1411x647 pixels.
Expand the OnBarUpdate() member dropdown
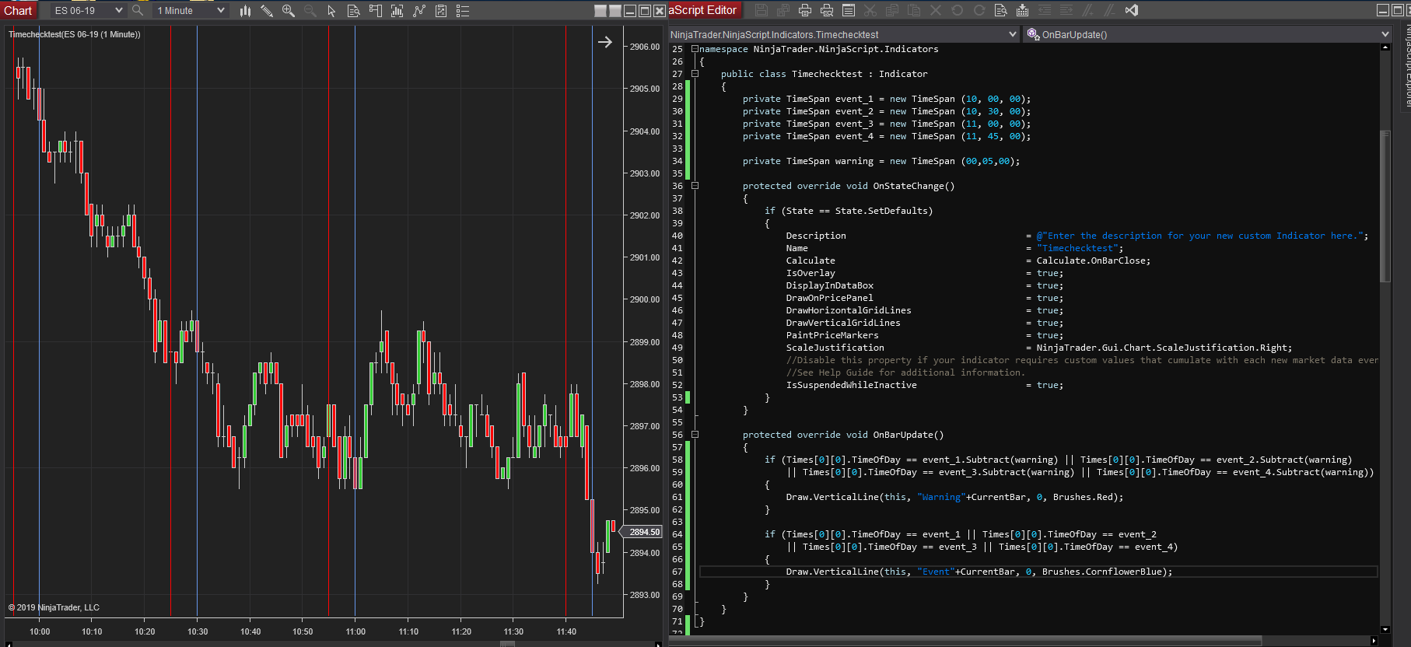coord(1385,34)
